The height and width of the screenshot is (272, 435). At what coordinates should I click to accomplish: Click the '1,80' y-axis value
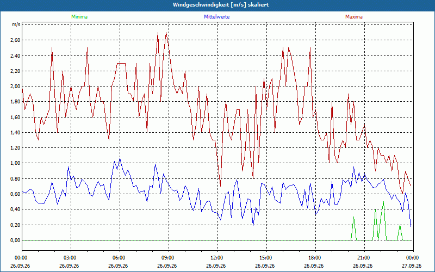(15, 102)
